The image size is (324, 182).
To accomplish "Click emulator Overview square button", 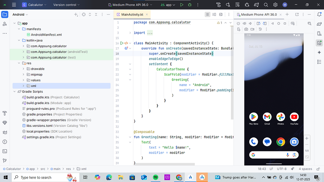I will click(x=285, y=23).
